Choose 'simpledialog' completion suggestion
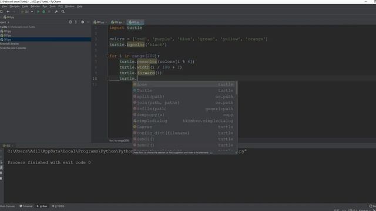 pos(184,121)
